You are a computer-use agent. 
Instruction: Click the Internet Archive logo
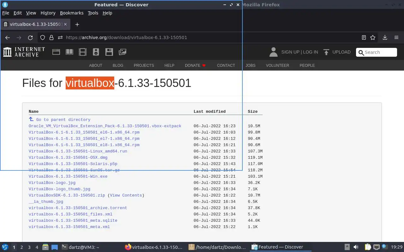[24, 52]
